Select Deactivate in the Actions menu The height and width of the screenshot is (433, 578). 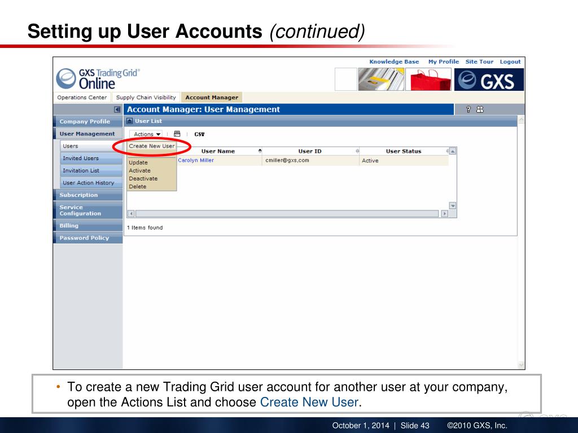[x=143, y=179]
